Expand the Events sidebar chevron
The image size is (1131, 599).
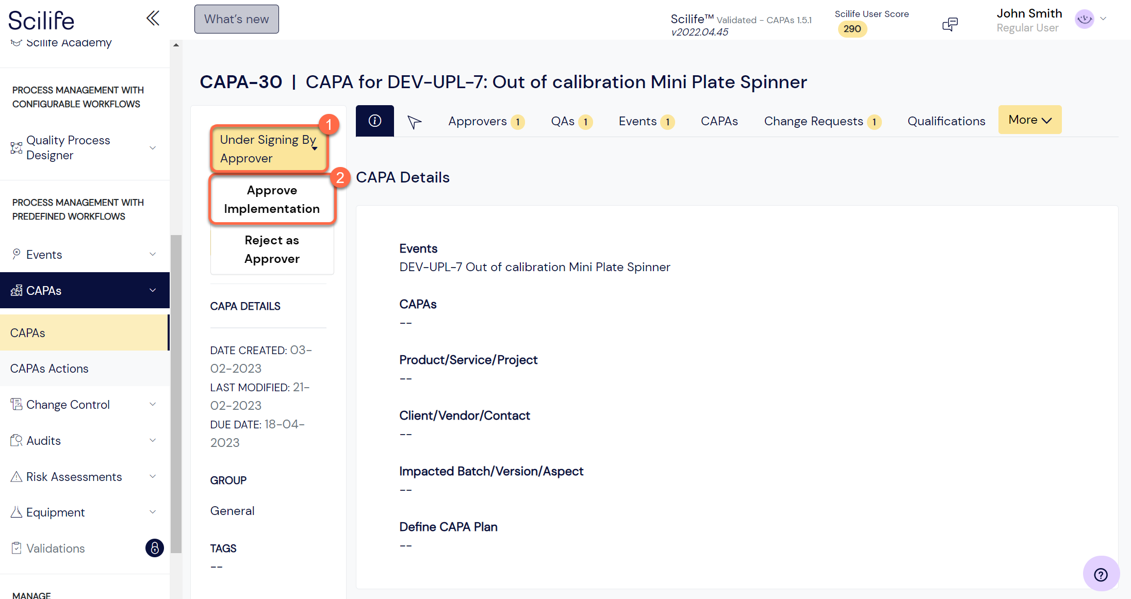153,254
